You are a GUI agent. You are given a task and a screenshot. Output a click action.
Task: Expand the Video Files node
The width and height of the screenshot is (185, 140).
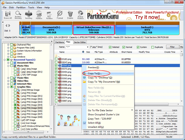(x=8, y=81)
